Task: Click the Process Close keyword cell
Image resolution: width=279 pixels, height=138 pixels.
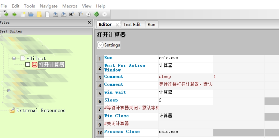Action: click(x=131, y=133)
